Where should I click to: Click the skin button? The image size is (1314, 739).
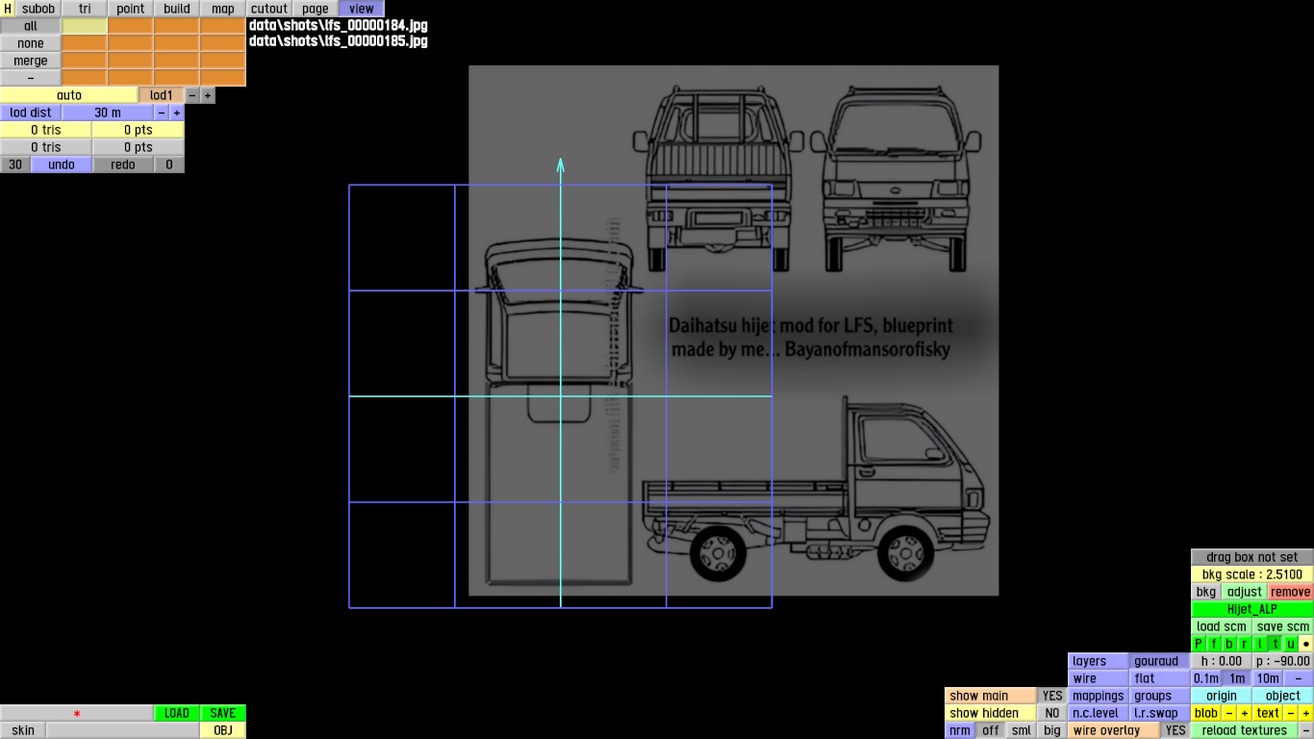23,730
